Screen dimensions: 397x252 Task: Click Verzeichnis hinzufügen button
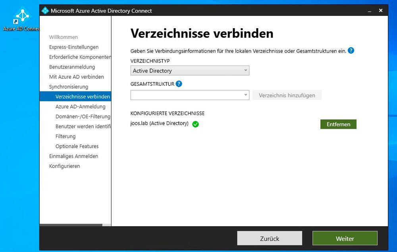tap(287, 95)
